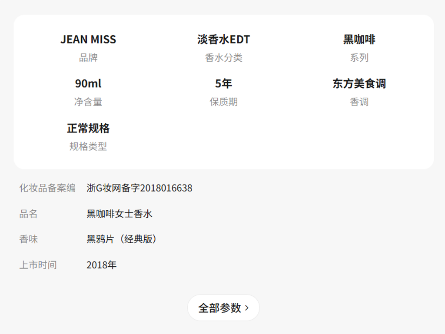Click the 化妆品备案编 field label
This screenshot has height=334, width=445.
47,188
